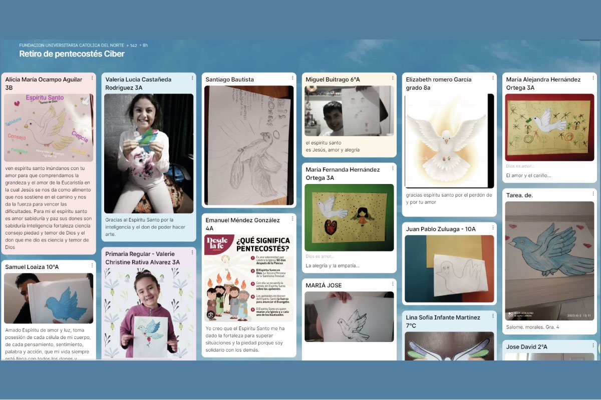This screenshot has width=601, height=400.
Task: Open more actions on Miguel Buitrago 6°A post
Action: pos(393,78)
